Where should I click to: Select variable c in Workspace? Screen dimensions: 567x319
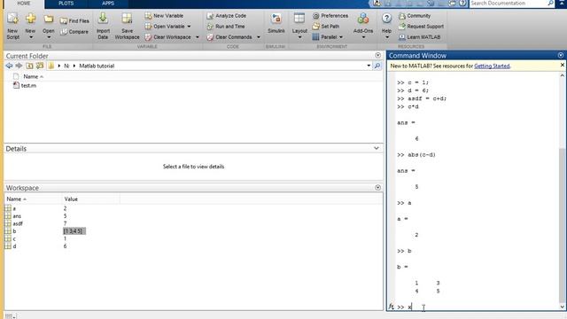tap(14, 239)
